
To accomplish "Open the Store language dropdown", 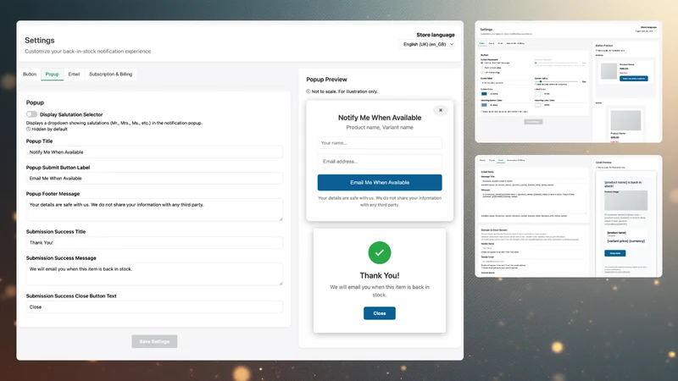I will tap(428, 44).
